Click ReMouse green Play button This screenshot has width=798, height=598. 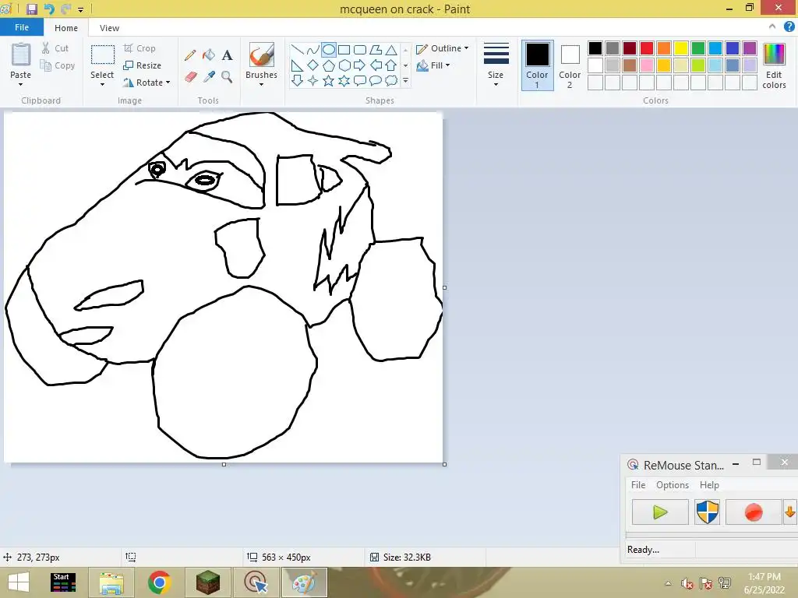(660, 512)
